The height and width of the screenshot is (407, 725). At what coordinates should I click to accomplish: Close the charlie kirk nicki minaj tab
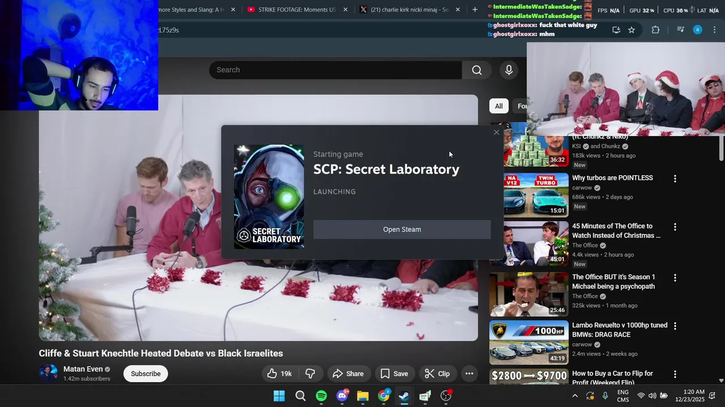click(x=458, y=10)
